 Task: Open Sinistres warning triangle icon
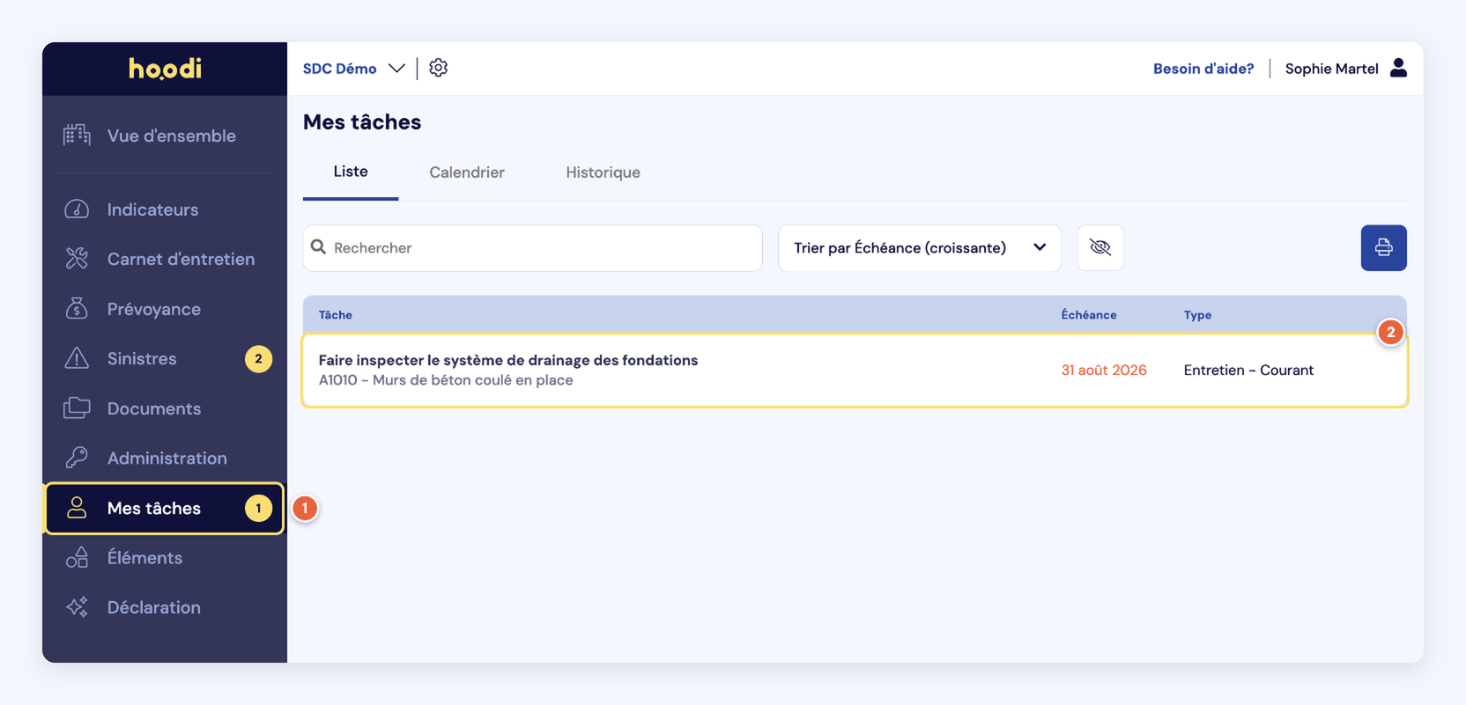(x=77, y=358)
